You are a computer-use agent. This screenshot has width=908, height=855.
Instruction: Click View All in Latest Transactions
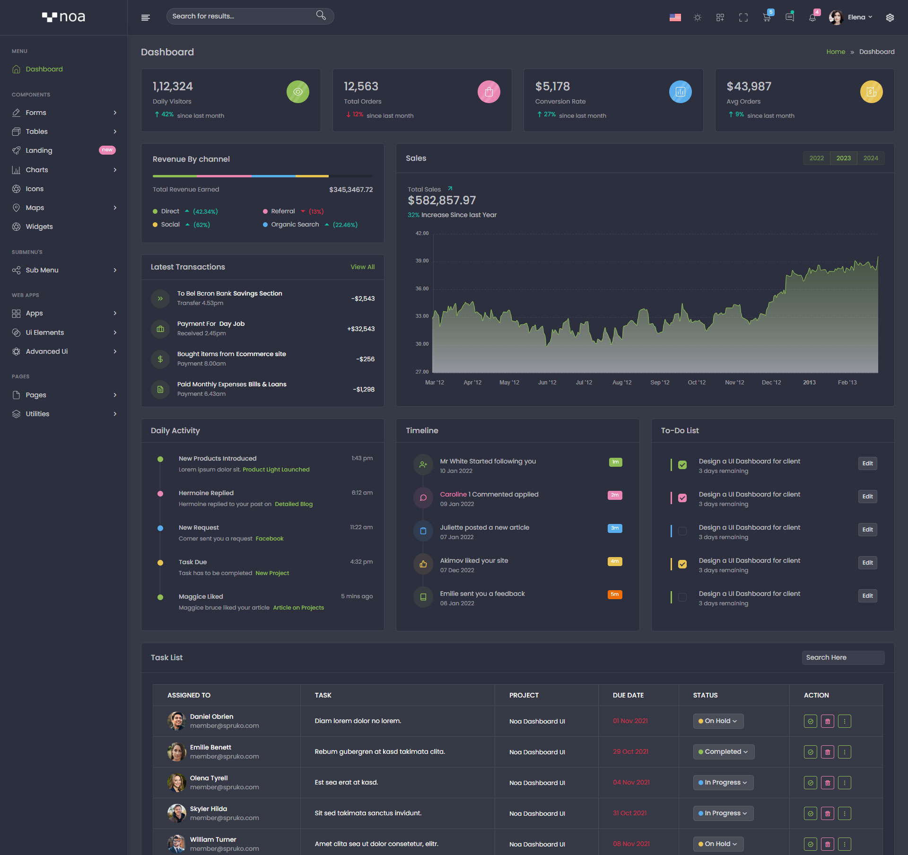tap(362, 267)
